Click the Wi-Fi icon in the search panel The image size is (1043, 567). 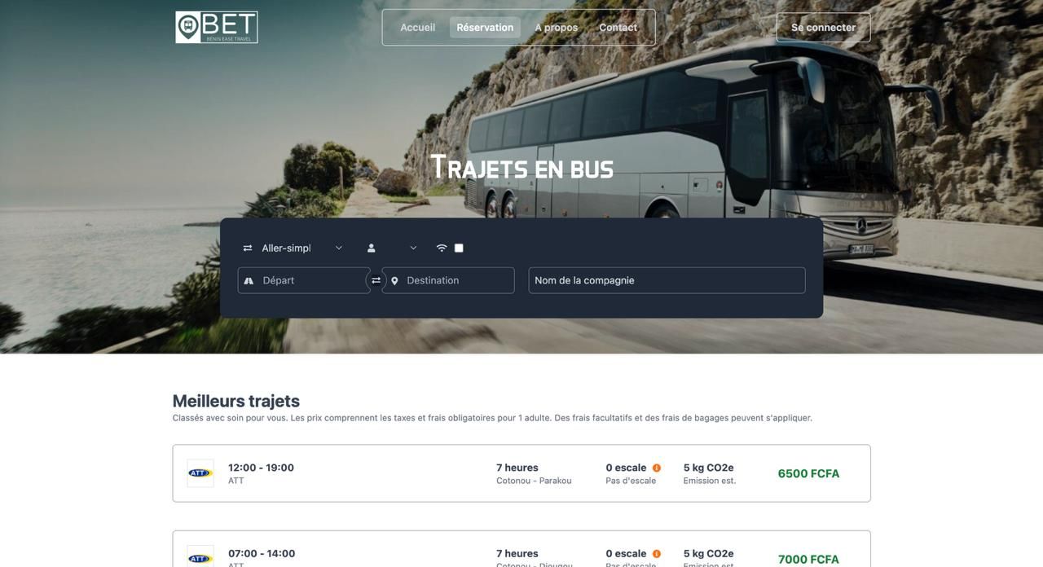[442, 248]
